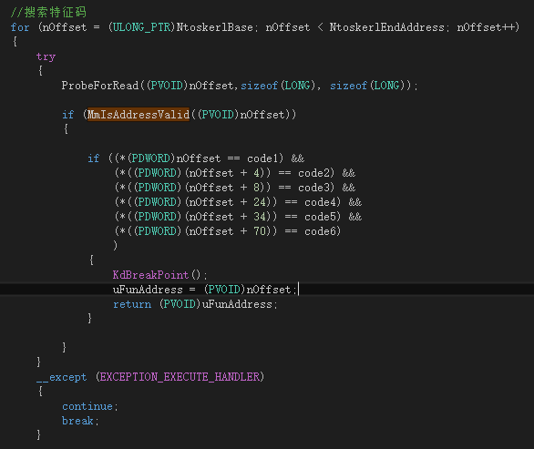Click the highlighted MmIsAddressValid function name
Viewport: 534px width, 449px height.
coord(139,115)
